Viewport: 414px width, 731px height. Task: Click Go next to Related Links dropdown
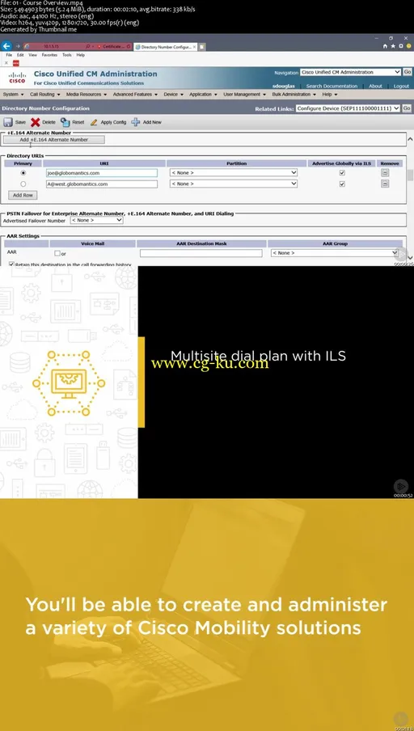click(x=407, y=108)
